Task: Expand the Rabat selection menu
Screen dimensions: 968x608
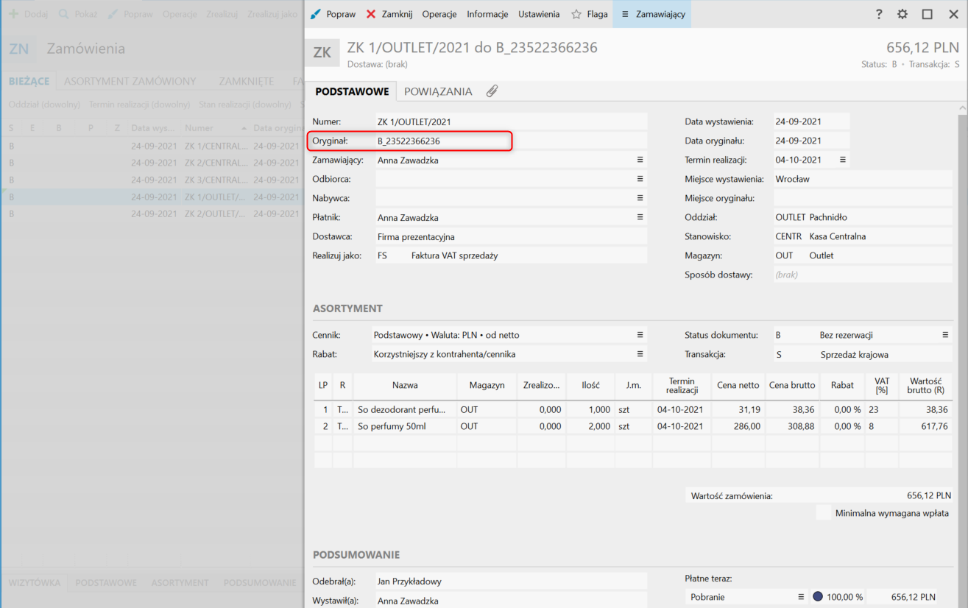Action: point(640,354)
